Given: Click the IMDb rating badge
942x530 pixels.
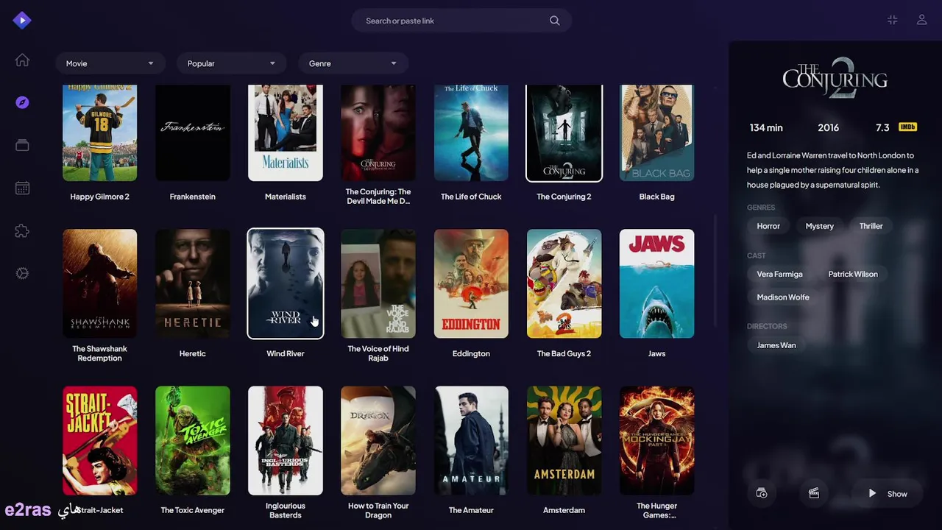Looking at the screenshot, I should (x=907, y=127).
